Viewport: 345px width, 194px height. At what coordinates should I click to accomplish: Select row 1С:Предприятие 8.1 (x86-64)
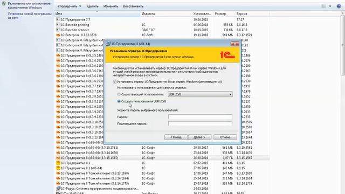[x=162, y=168]
